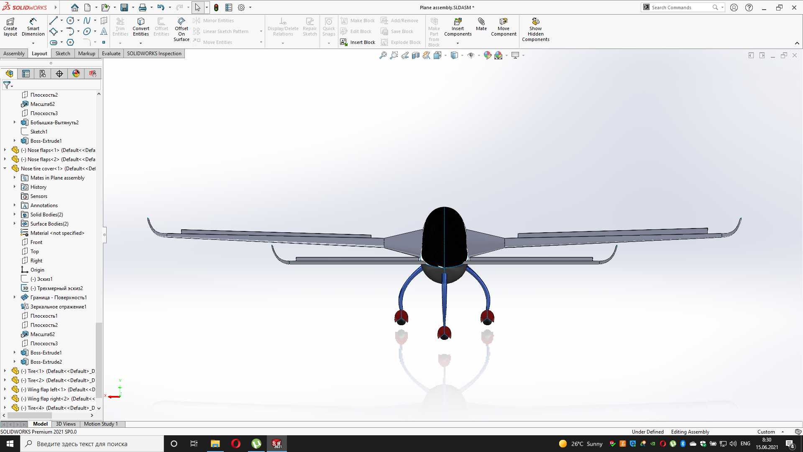The width and height of the screenshot is (803, 452).
Task: Expand the Boss-Extrude2 feature
Action: (x=15, y=362)
